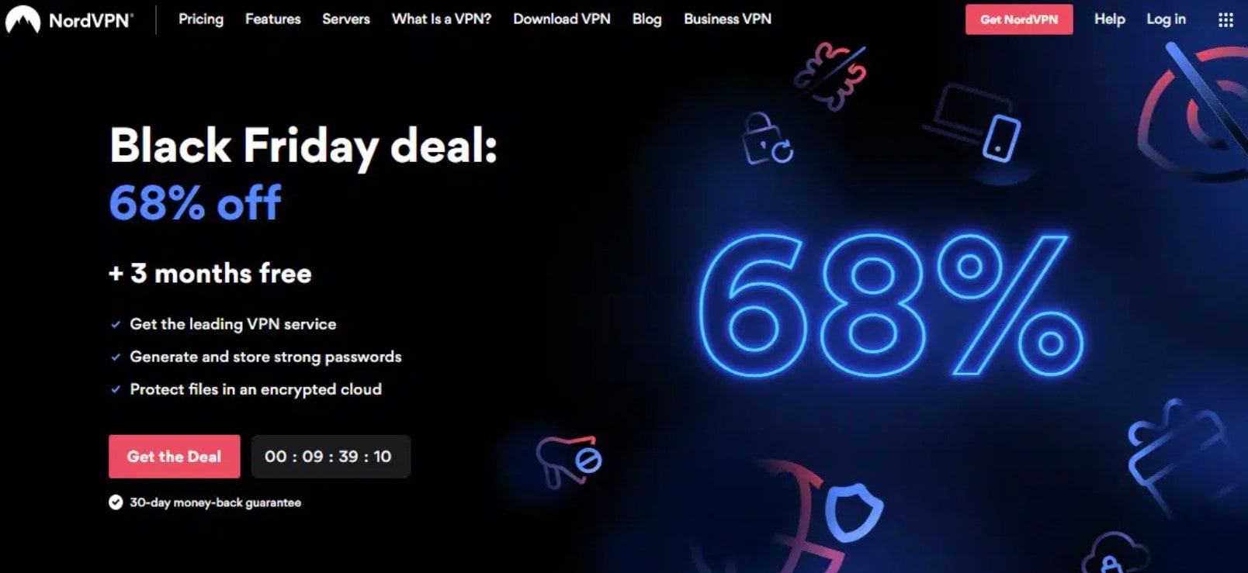Click the blocked megaphone ad icon
Viewport: 1248px width, 573px height.
point(568,461)
